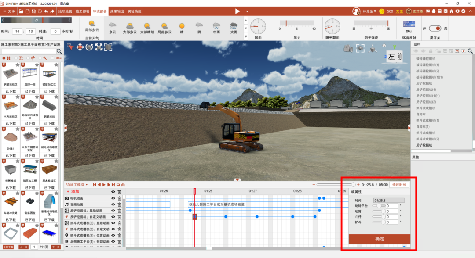Switch to 实验功能 tab

134,11
